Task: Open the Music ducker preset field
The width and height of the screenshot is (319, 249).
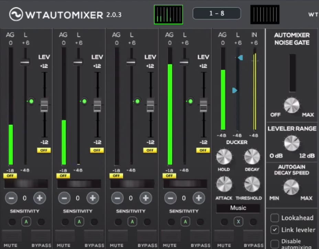Action: [x=238, y=208]
